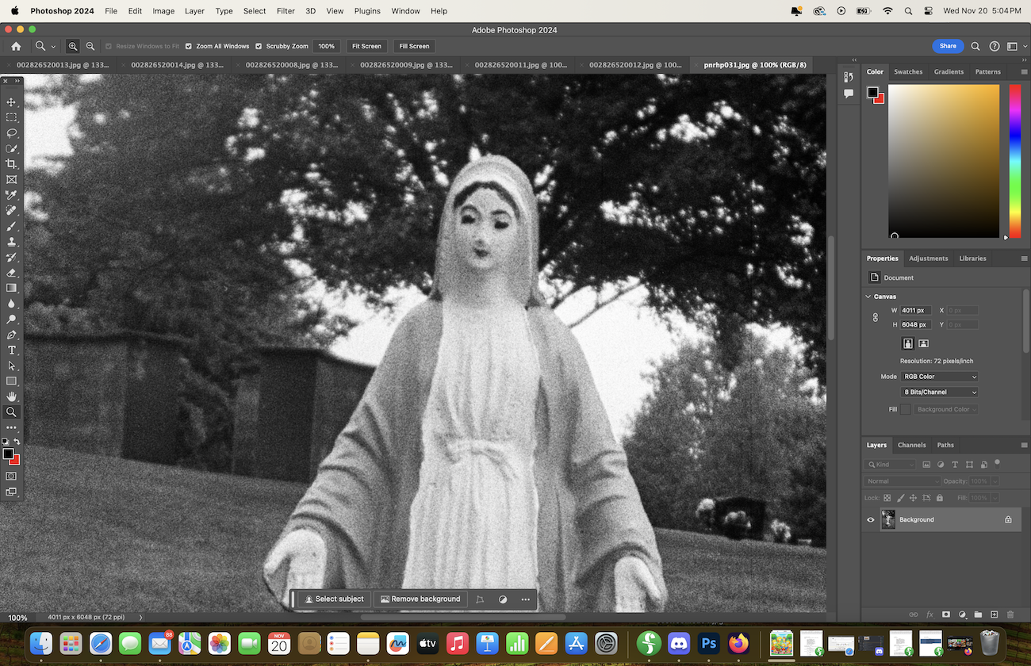This screenshot has height=666, width=1031.
Task: Select the Hand tool
Action: 11,396
